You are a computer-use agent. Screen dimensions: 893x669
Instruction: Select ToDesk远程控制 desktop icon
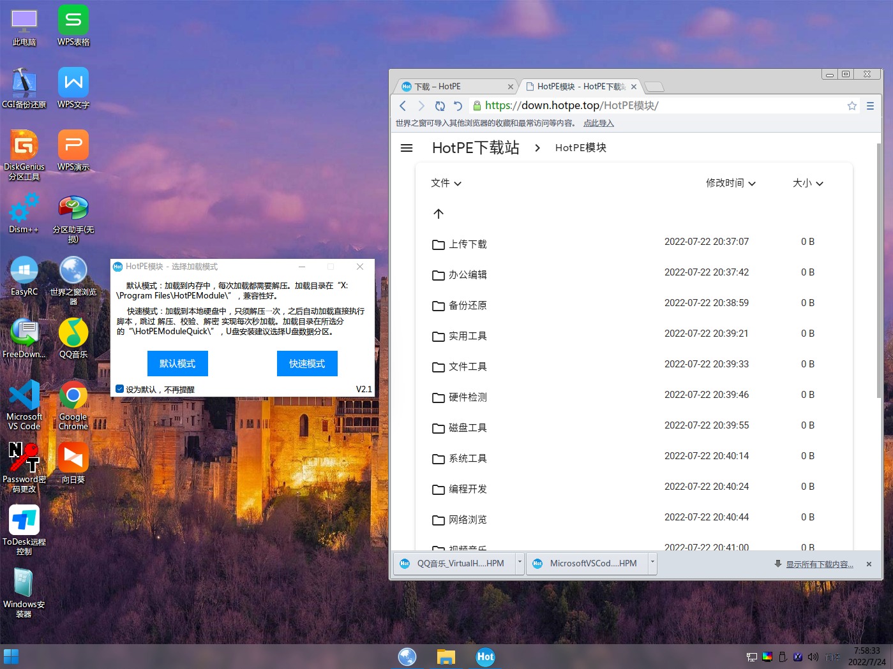click(24, 531)
